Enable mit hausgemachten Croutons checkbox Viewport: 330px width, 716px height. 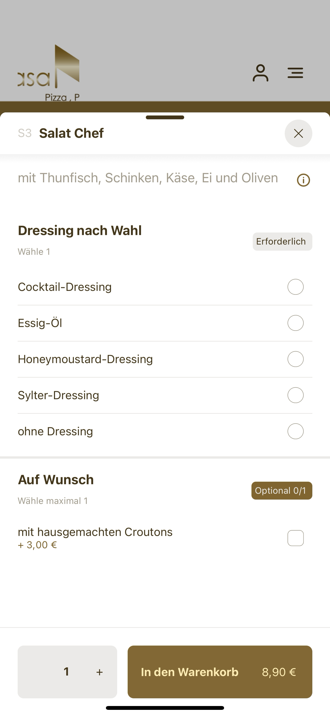295,538
